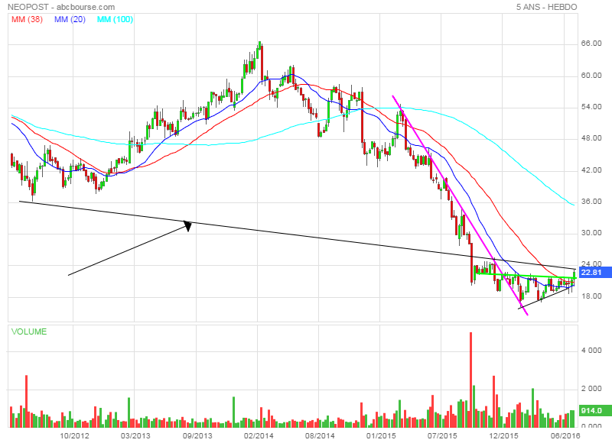Select the MM (100) legend entry
612x443 pixels.
112,19
